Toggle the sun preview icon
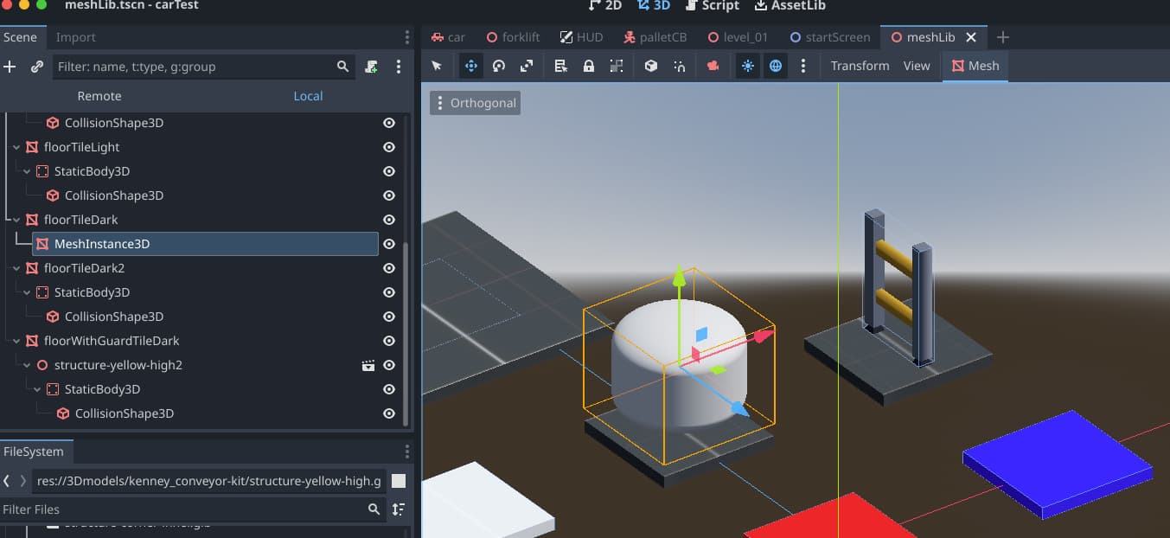 click(x=748, y=66)
